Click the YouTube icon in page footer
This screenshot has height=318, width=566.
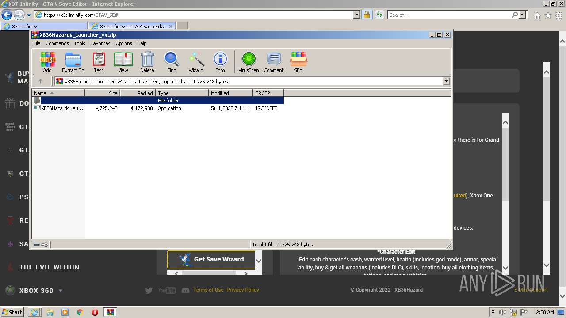(x=167, y=290)
